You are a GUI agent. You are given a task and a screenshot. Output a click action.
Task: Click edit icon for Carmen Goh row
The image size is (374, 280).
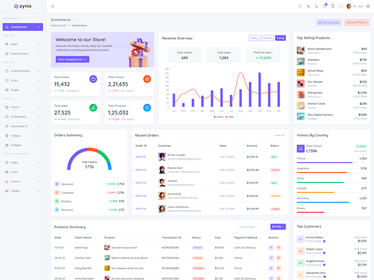[x=271, y=258]
